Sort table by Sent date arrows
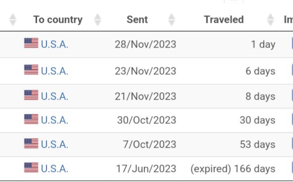Viewport: 293px width, 182px height. [x=172, y=20]
